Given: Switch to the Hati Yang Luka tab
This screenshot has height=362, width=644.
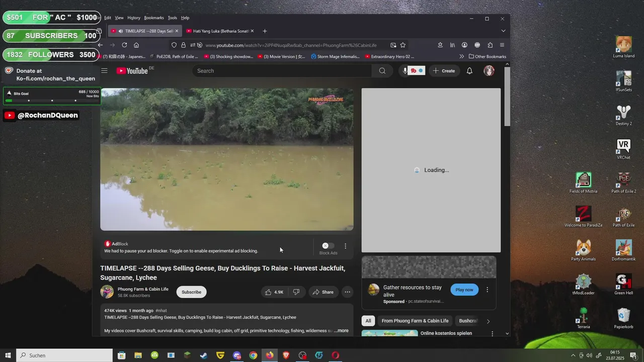Looking at the screenshot, I should (x=219, y=31).
